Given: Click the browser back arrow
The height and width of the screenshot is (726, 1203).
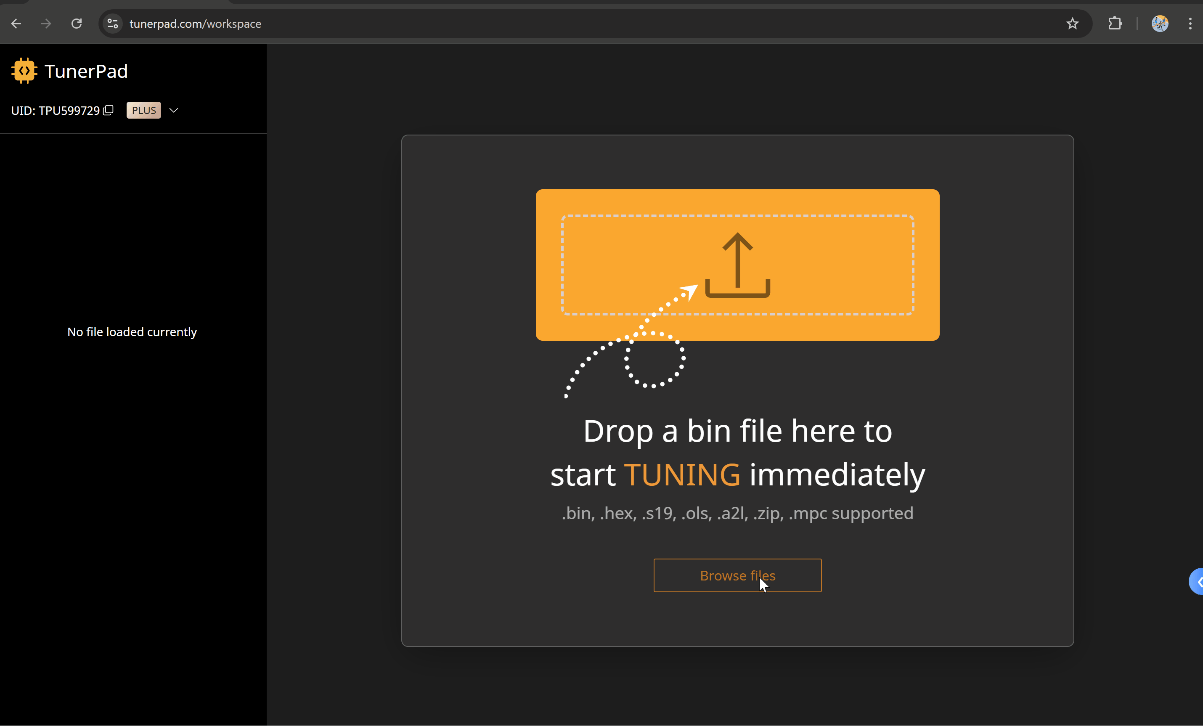Looking at the screenshot, I should point(16,24).
